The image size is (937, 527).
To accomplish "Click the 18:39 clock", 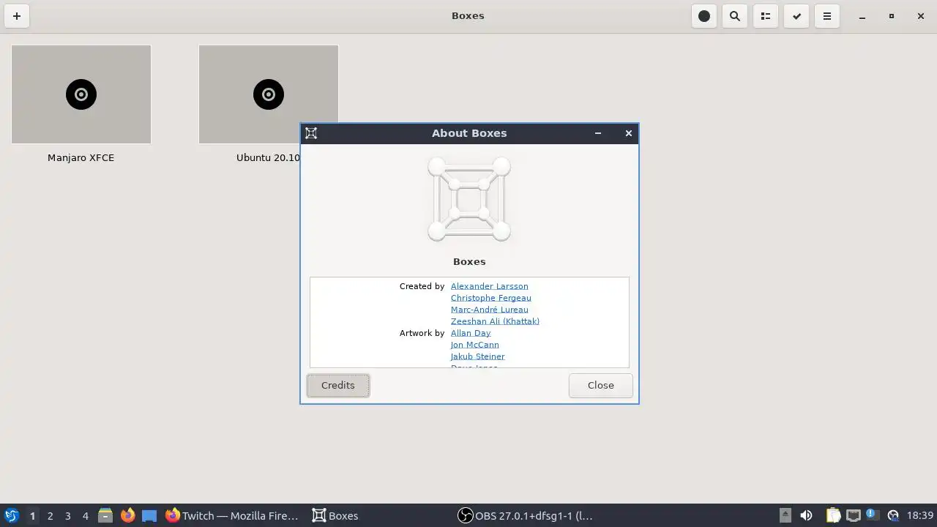I will pos(920,516).
